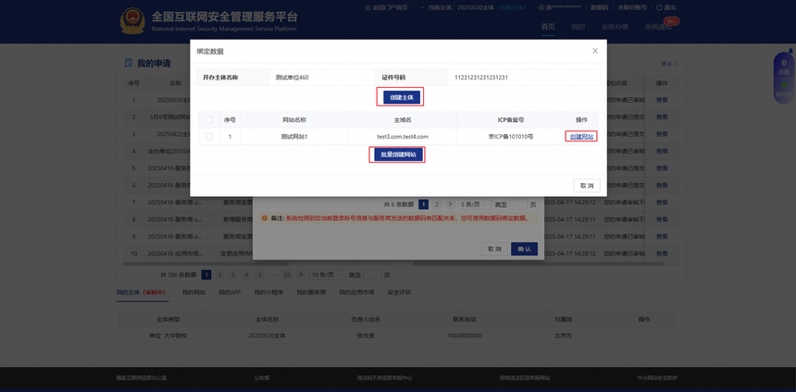This screenshot has height=392, width=796.
Task: Open the 首页 navigation tab
Action: click(548, 27)
